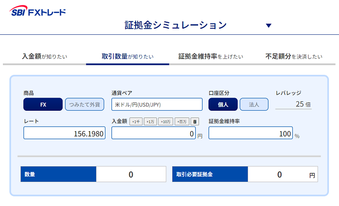This screenshot has width=339, height=206.
Task: Switch product to つみたて外貨
Action: pyautogui.click(x=85, y=104)
